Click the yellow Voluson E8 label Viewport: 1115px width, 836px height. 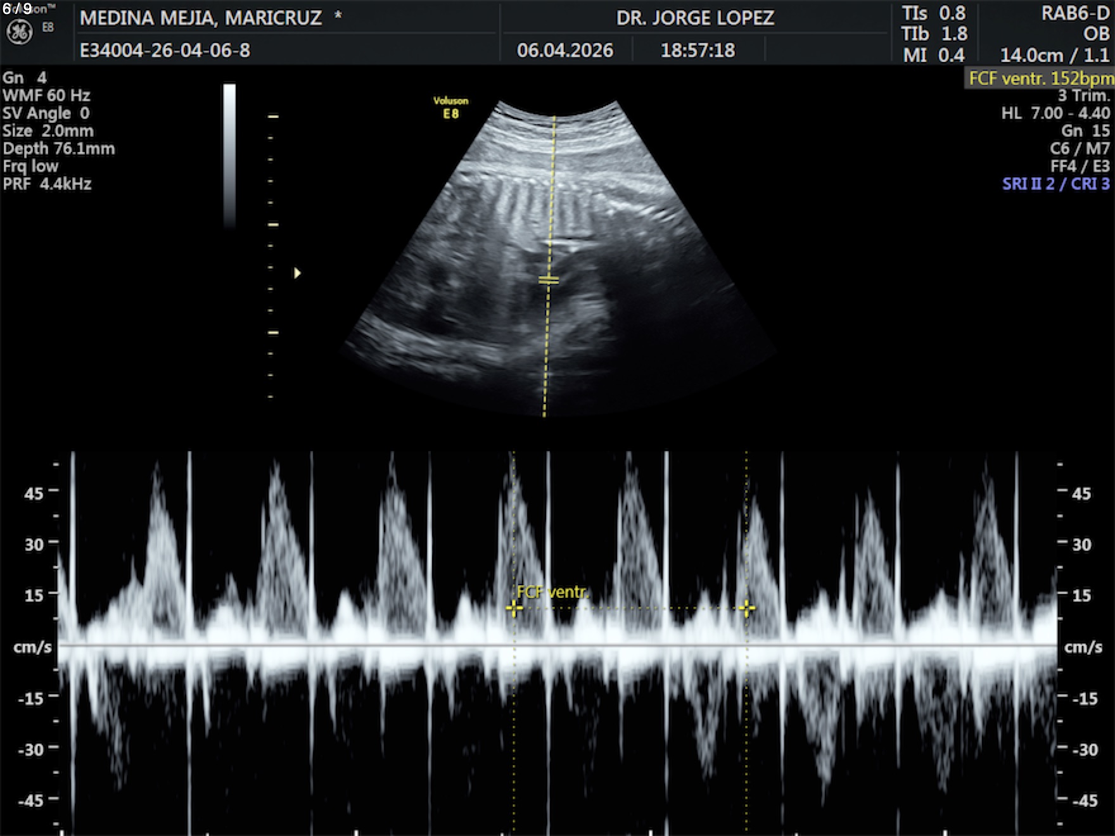click(450, 108)
